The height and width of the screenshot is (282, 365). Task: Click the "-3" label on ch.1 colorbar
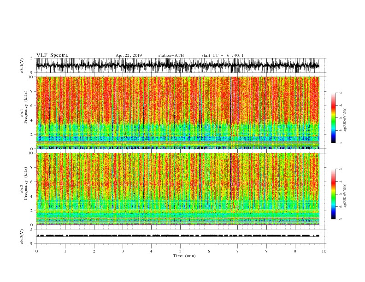tap(340, 93)
